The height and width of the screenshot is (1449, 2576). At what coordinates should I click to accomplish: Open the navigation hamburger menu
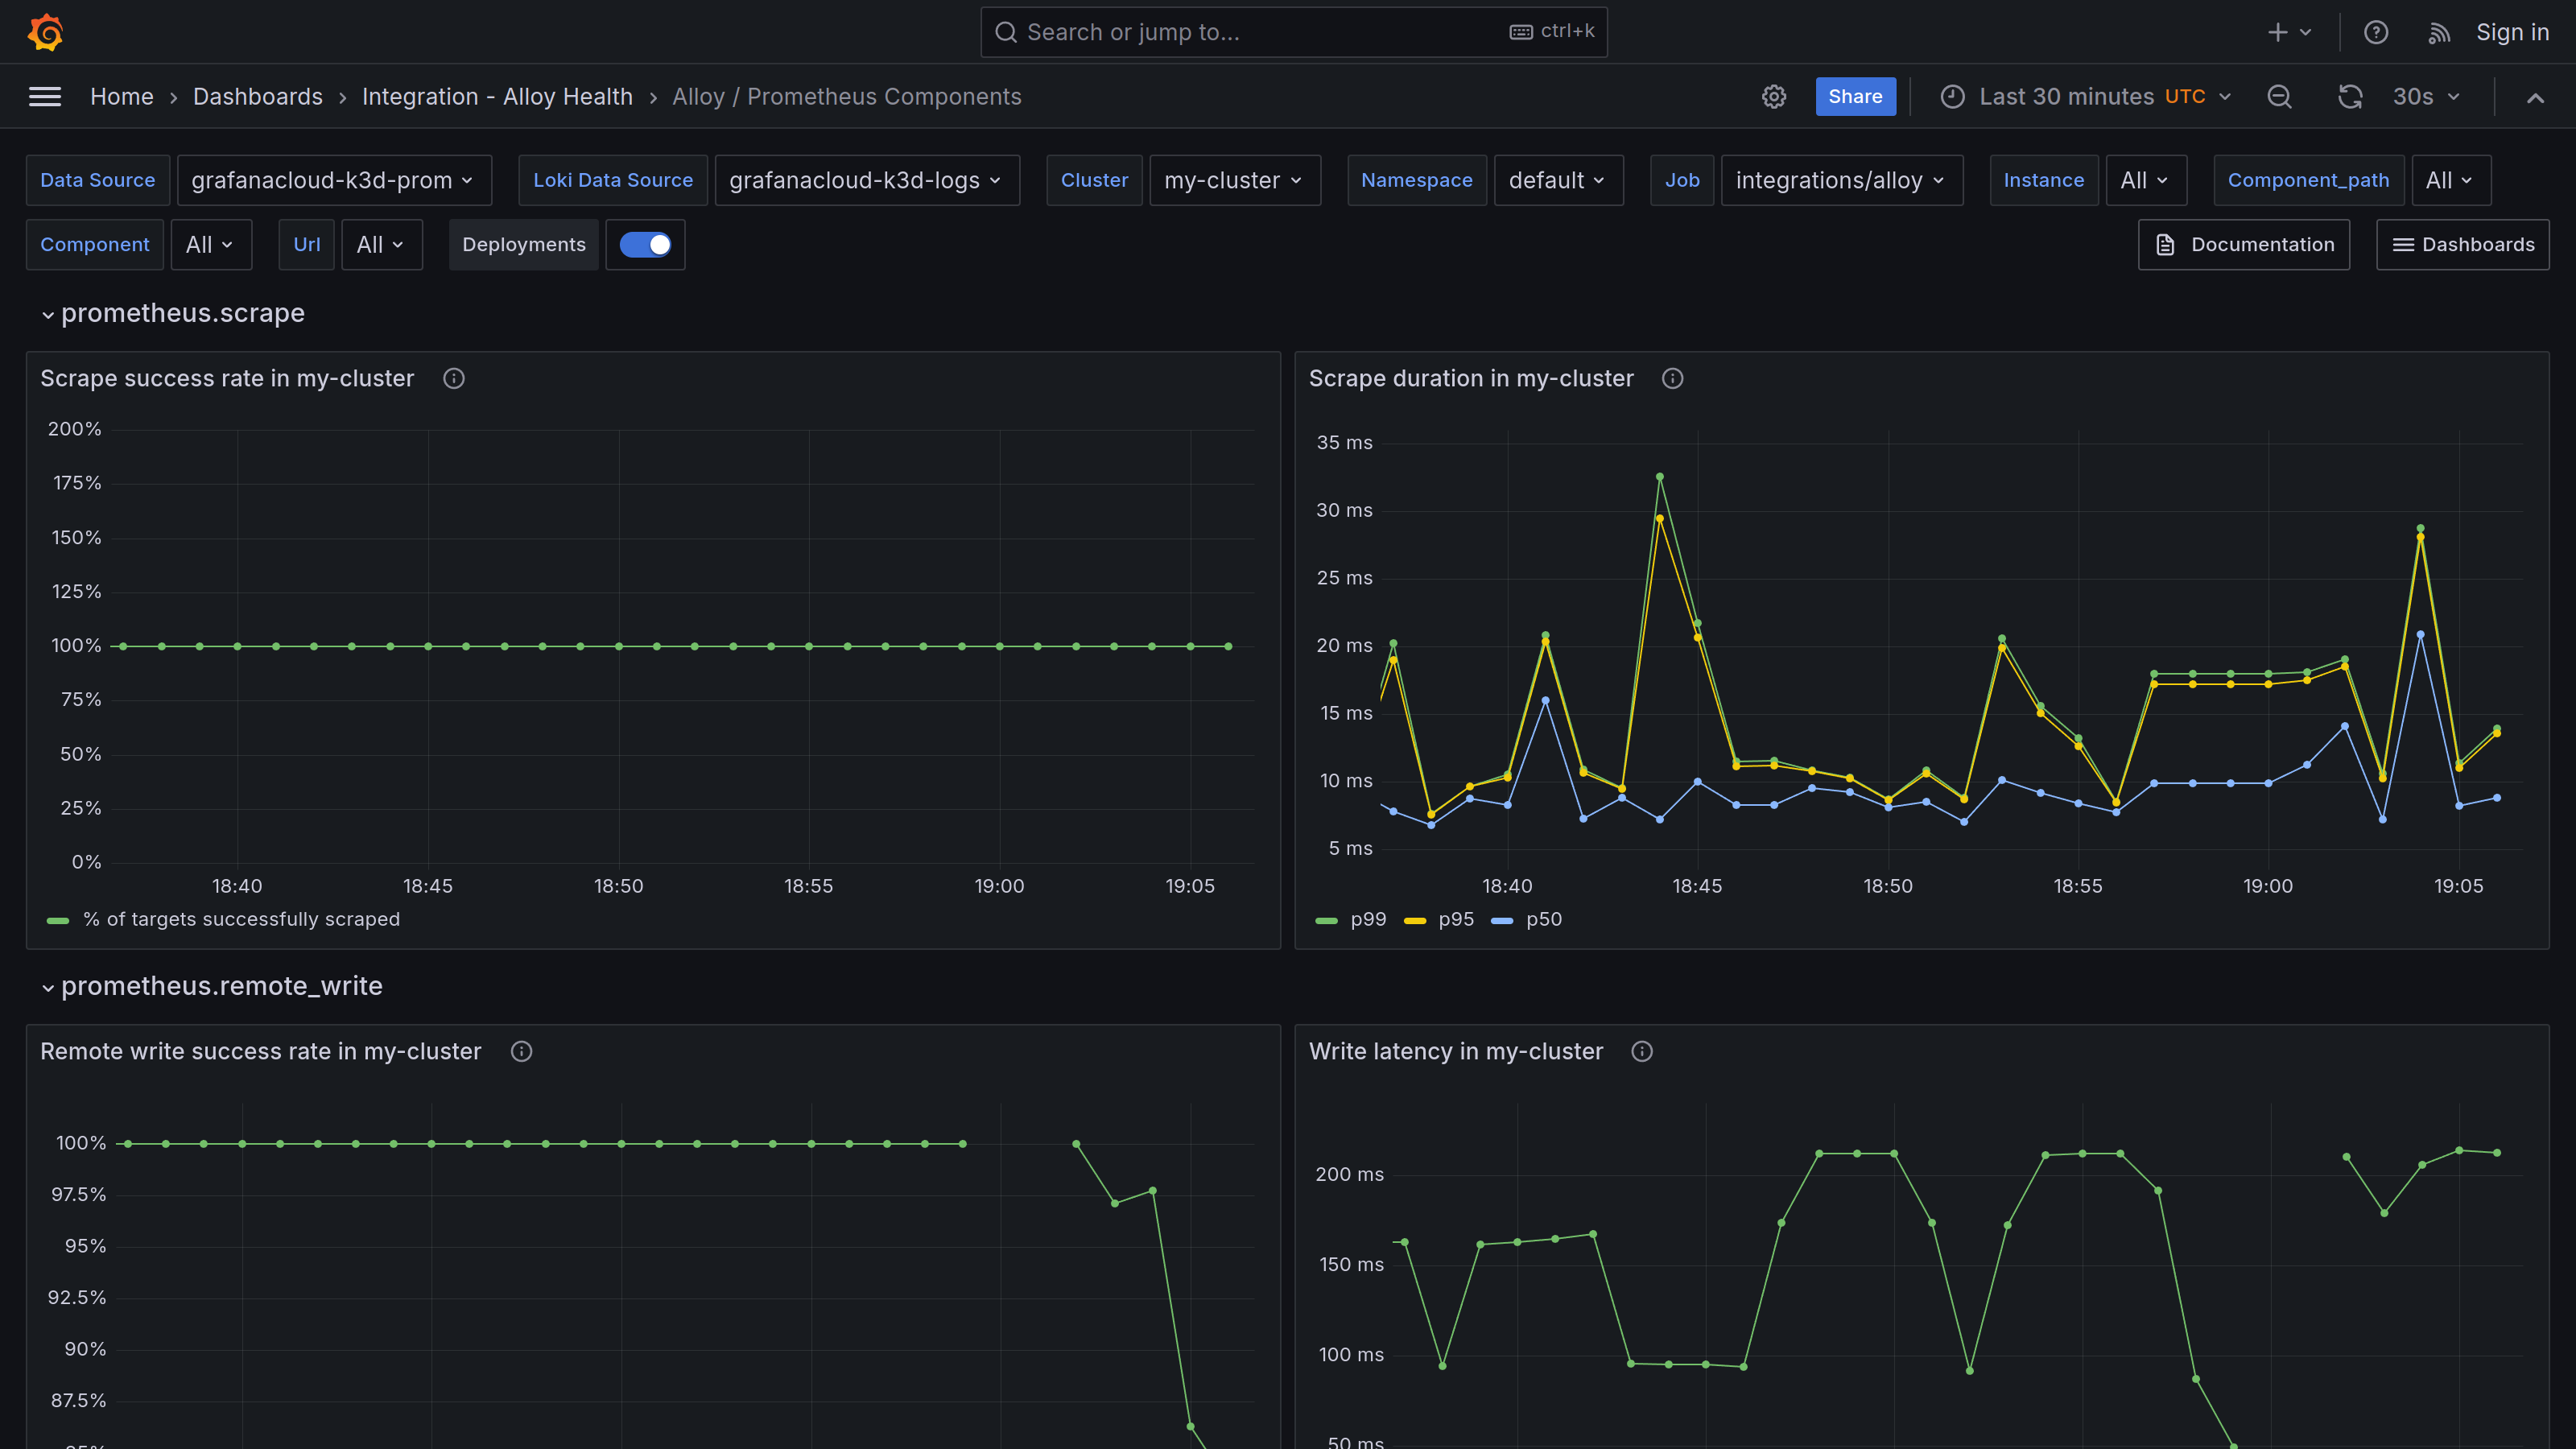click(x=45, y=96)
